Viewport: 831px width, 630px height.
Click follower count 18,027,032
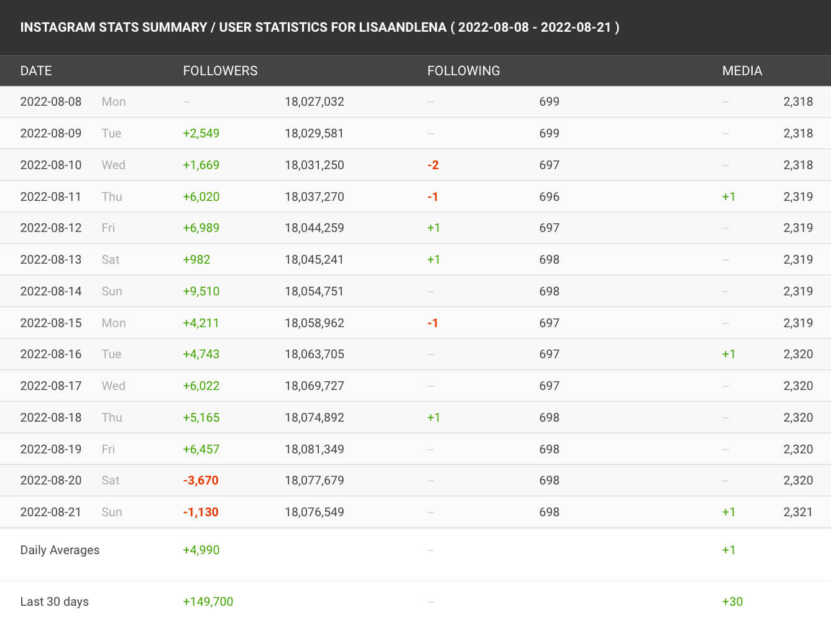pyautogui.click(x=314, y=101)
